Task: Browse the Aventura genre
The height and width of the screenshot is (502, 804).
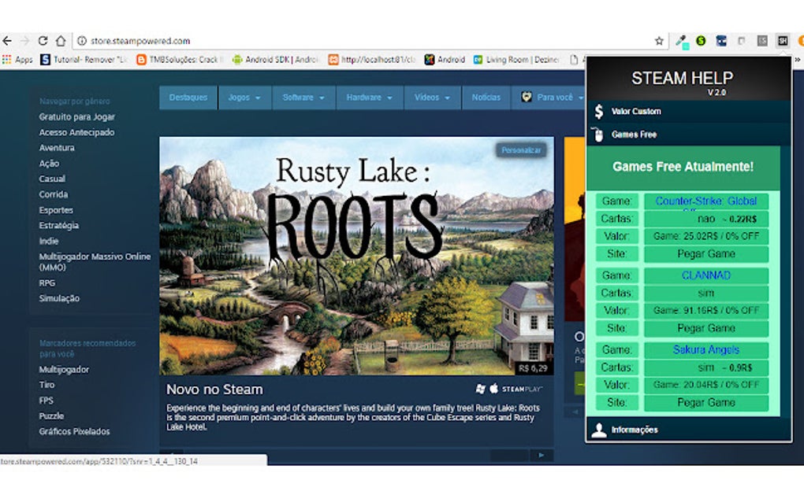Action: click(57, 147)
